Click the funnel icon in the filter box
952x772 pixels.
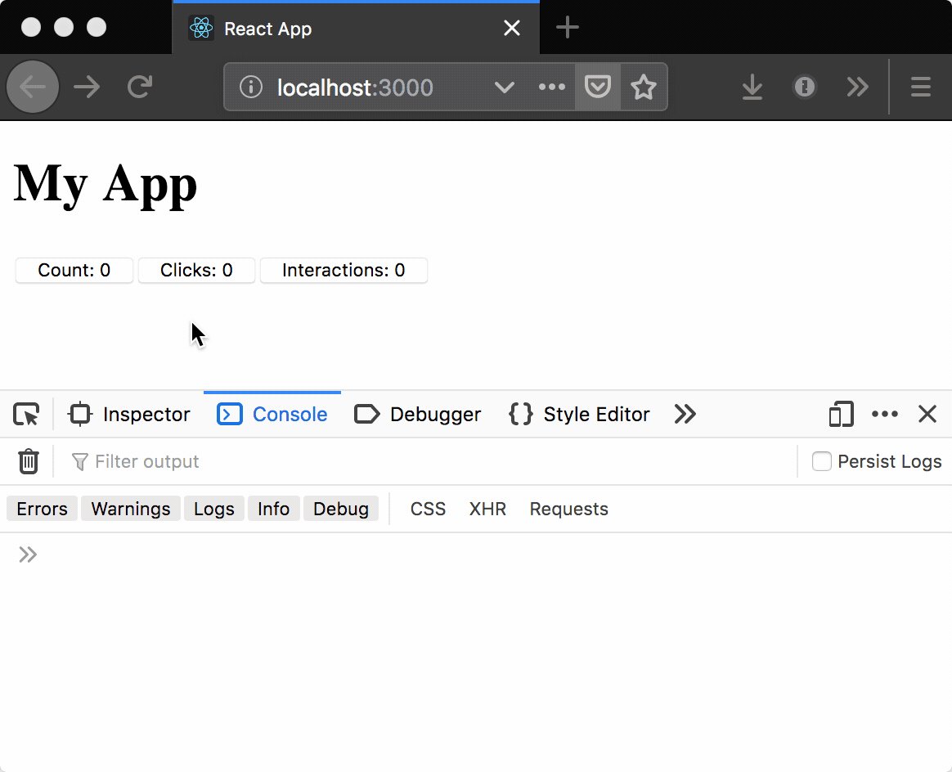point(79,462)
